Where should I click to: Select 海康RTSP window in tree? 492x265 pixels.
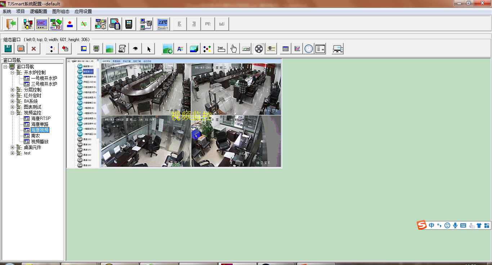(40, 118)
